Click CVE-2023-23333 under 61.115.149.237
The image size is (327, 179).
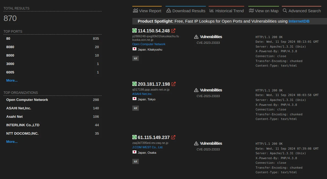pyautogui.click(x=208, y=149)
